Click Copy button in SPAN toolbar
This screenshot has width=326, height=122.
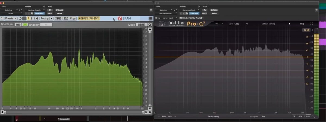pos(73,18)
